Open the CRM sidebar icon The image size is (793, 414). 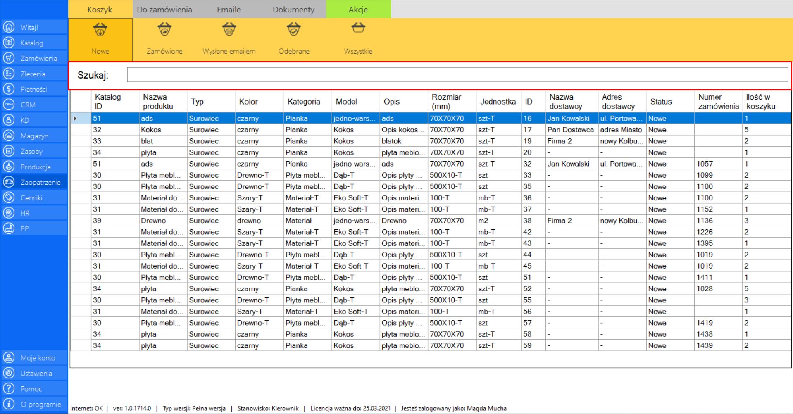[9, 105]
